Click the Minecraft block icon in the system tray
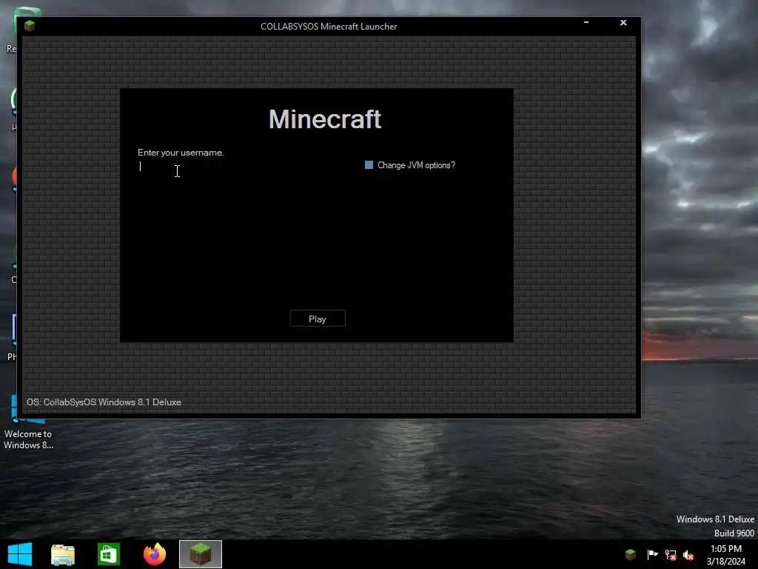Screen dimensions: 758x569 coord(631,554)
